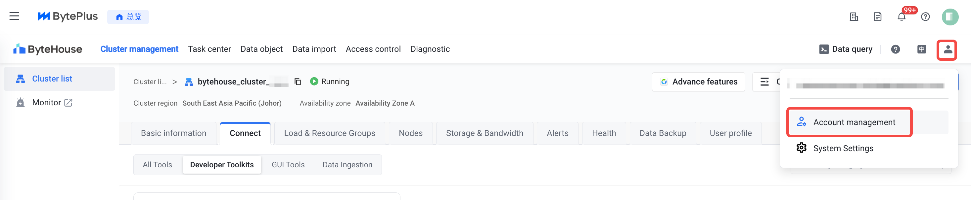Viewport: 971px width, 200px height.
Task: Switch to GUI Tools filter
Action: (x=288, y=165)
